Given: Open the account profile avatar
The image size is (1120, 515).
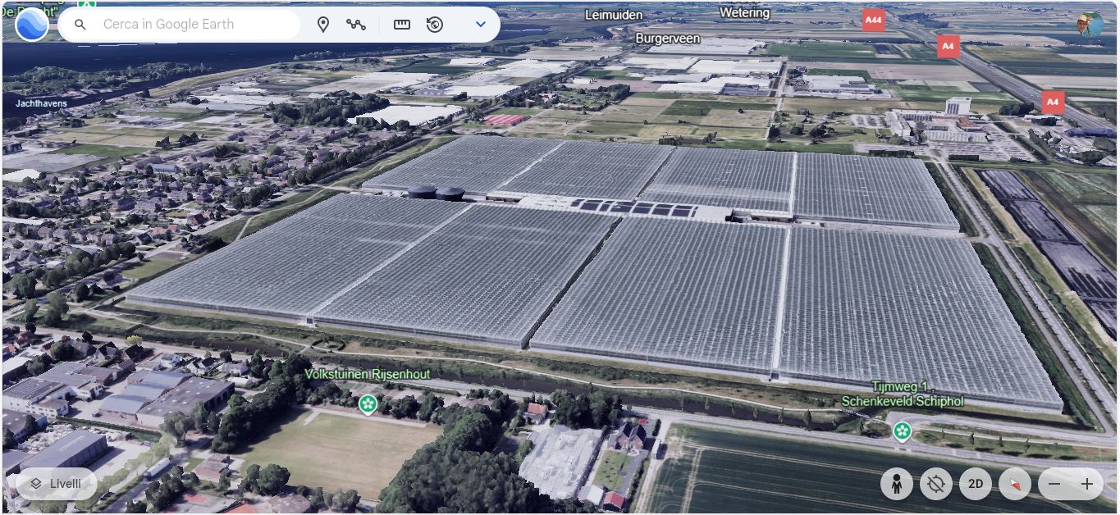Looking at the screenshot, I should click(1090, 25).
